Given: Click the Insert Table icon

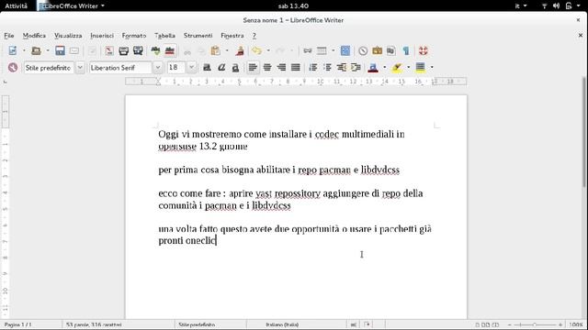Looking at the screenshot, I should [x=322, y=50].
